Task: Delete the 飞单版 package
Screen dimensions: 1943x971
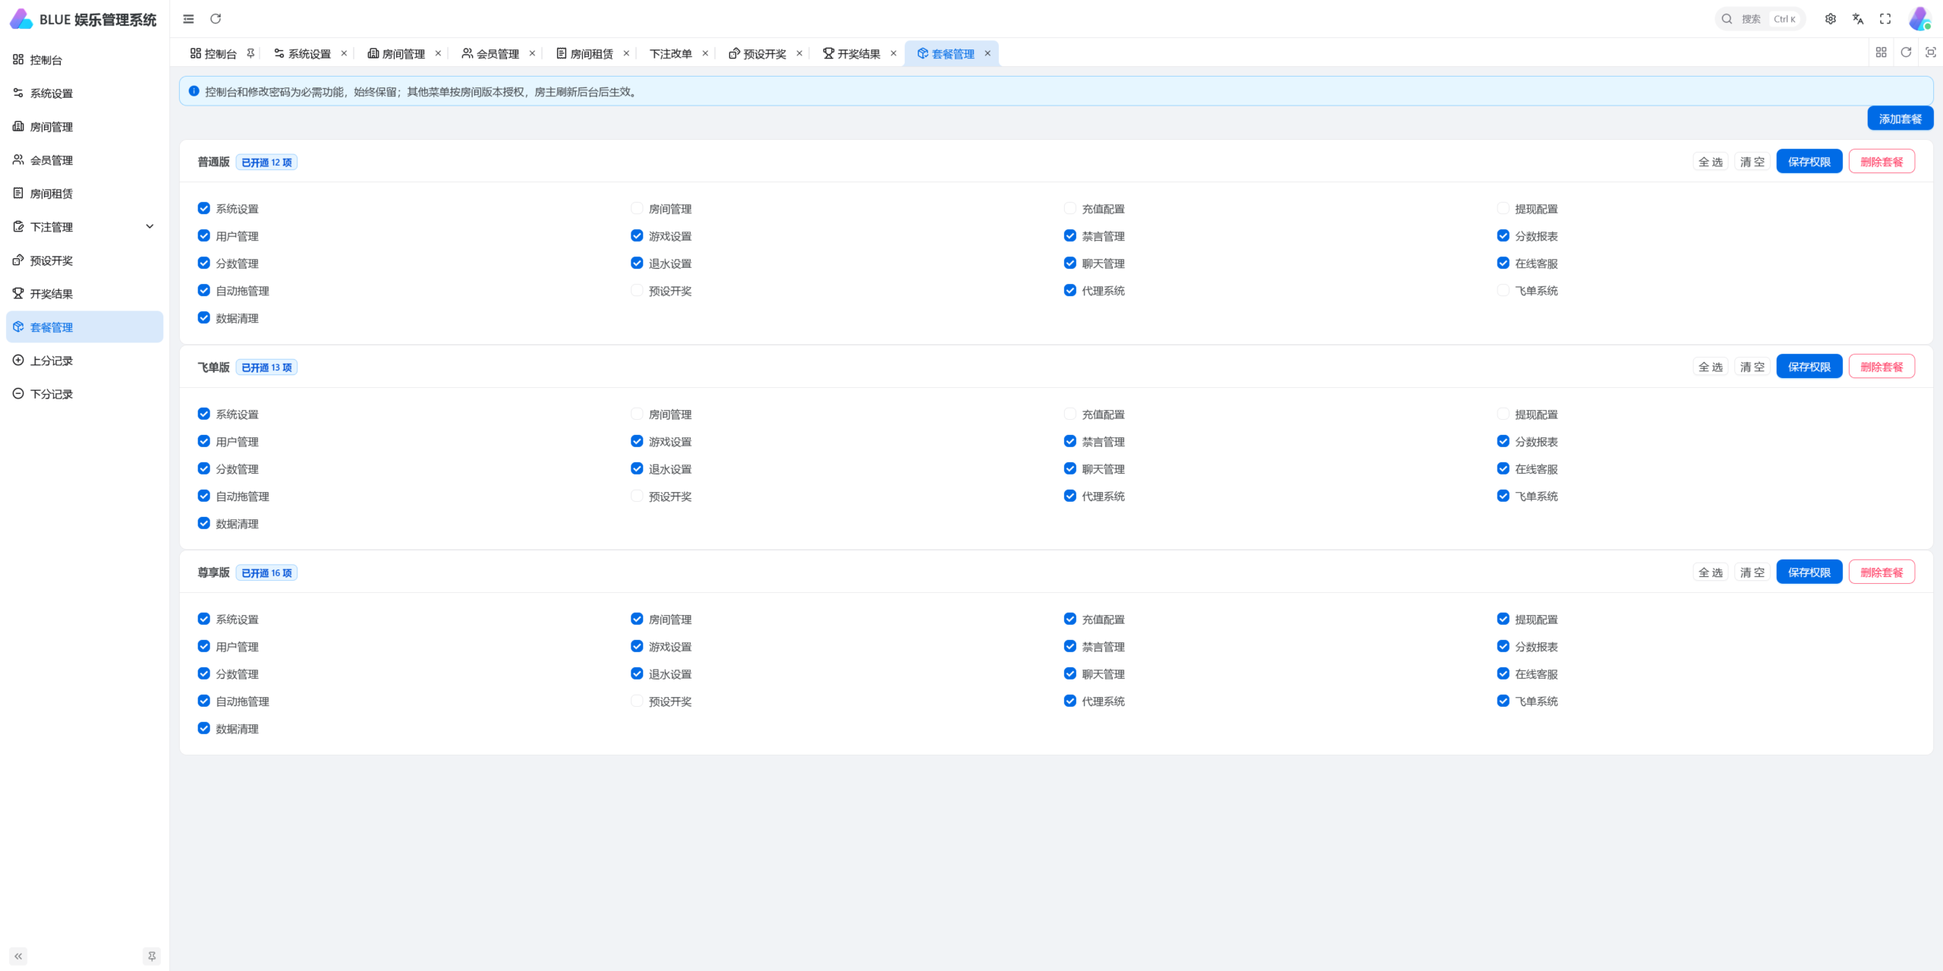Action: [x=1882, y=367]
